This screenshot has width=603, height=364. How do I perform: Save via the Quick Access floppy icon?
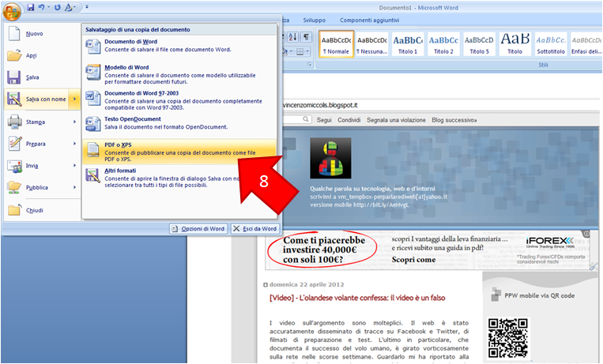pos(30,7)
